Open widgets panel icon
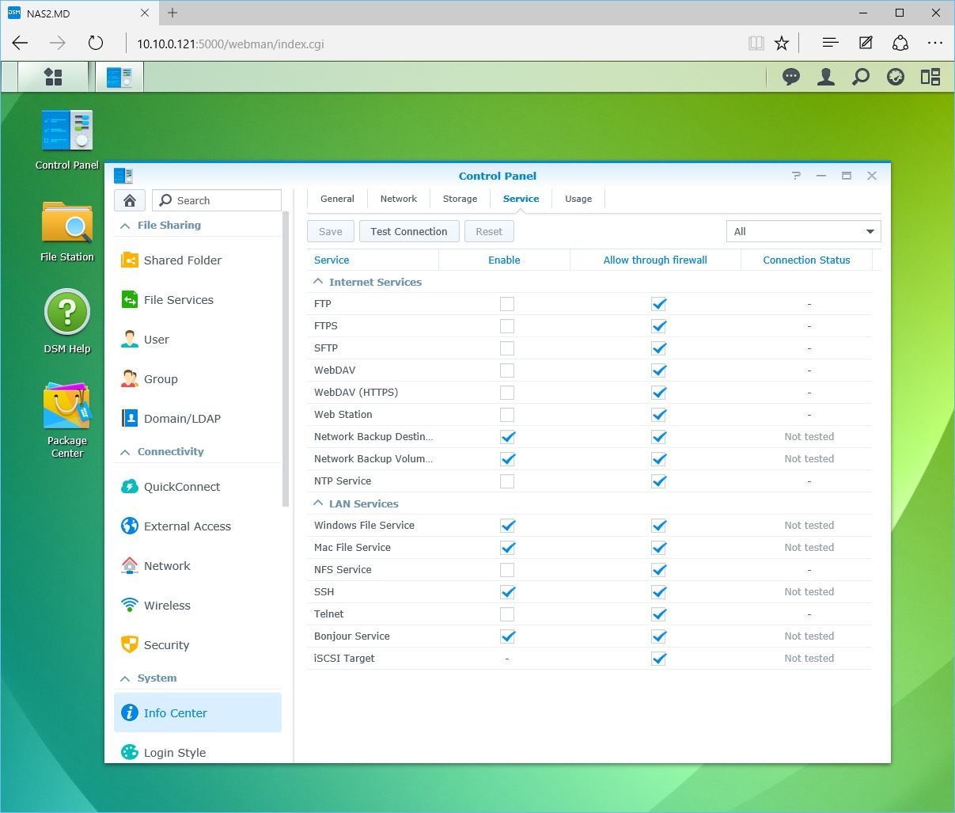Viewport: 955px width, 813px height. coord(930,77)
